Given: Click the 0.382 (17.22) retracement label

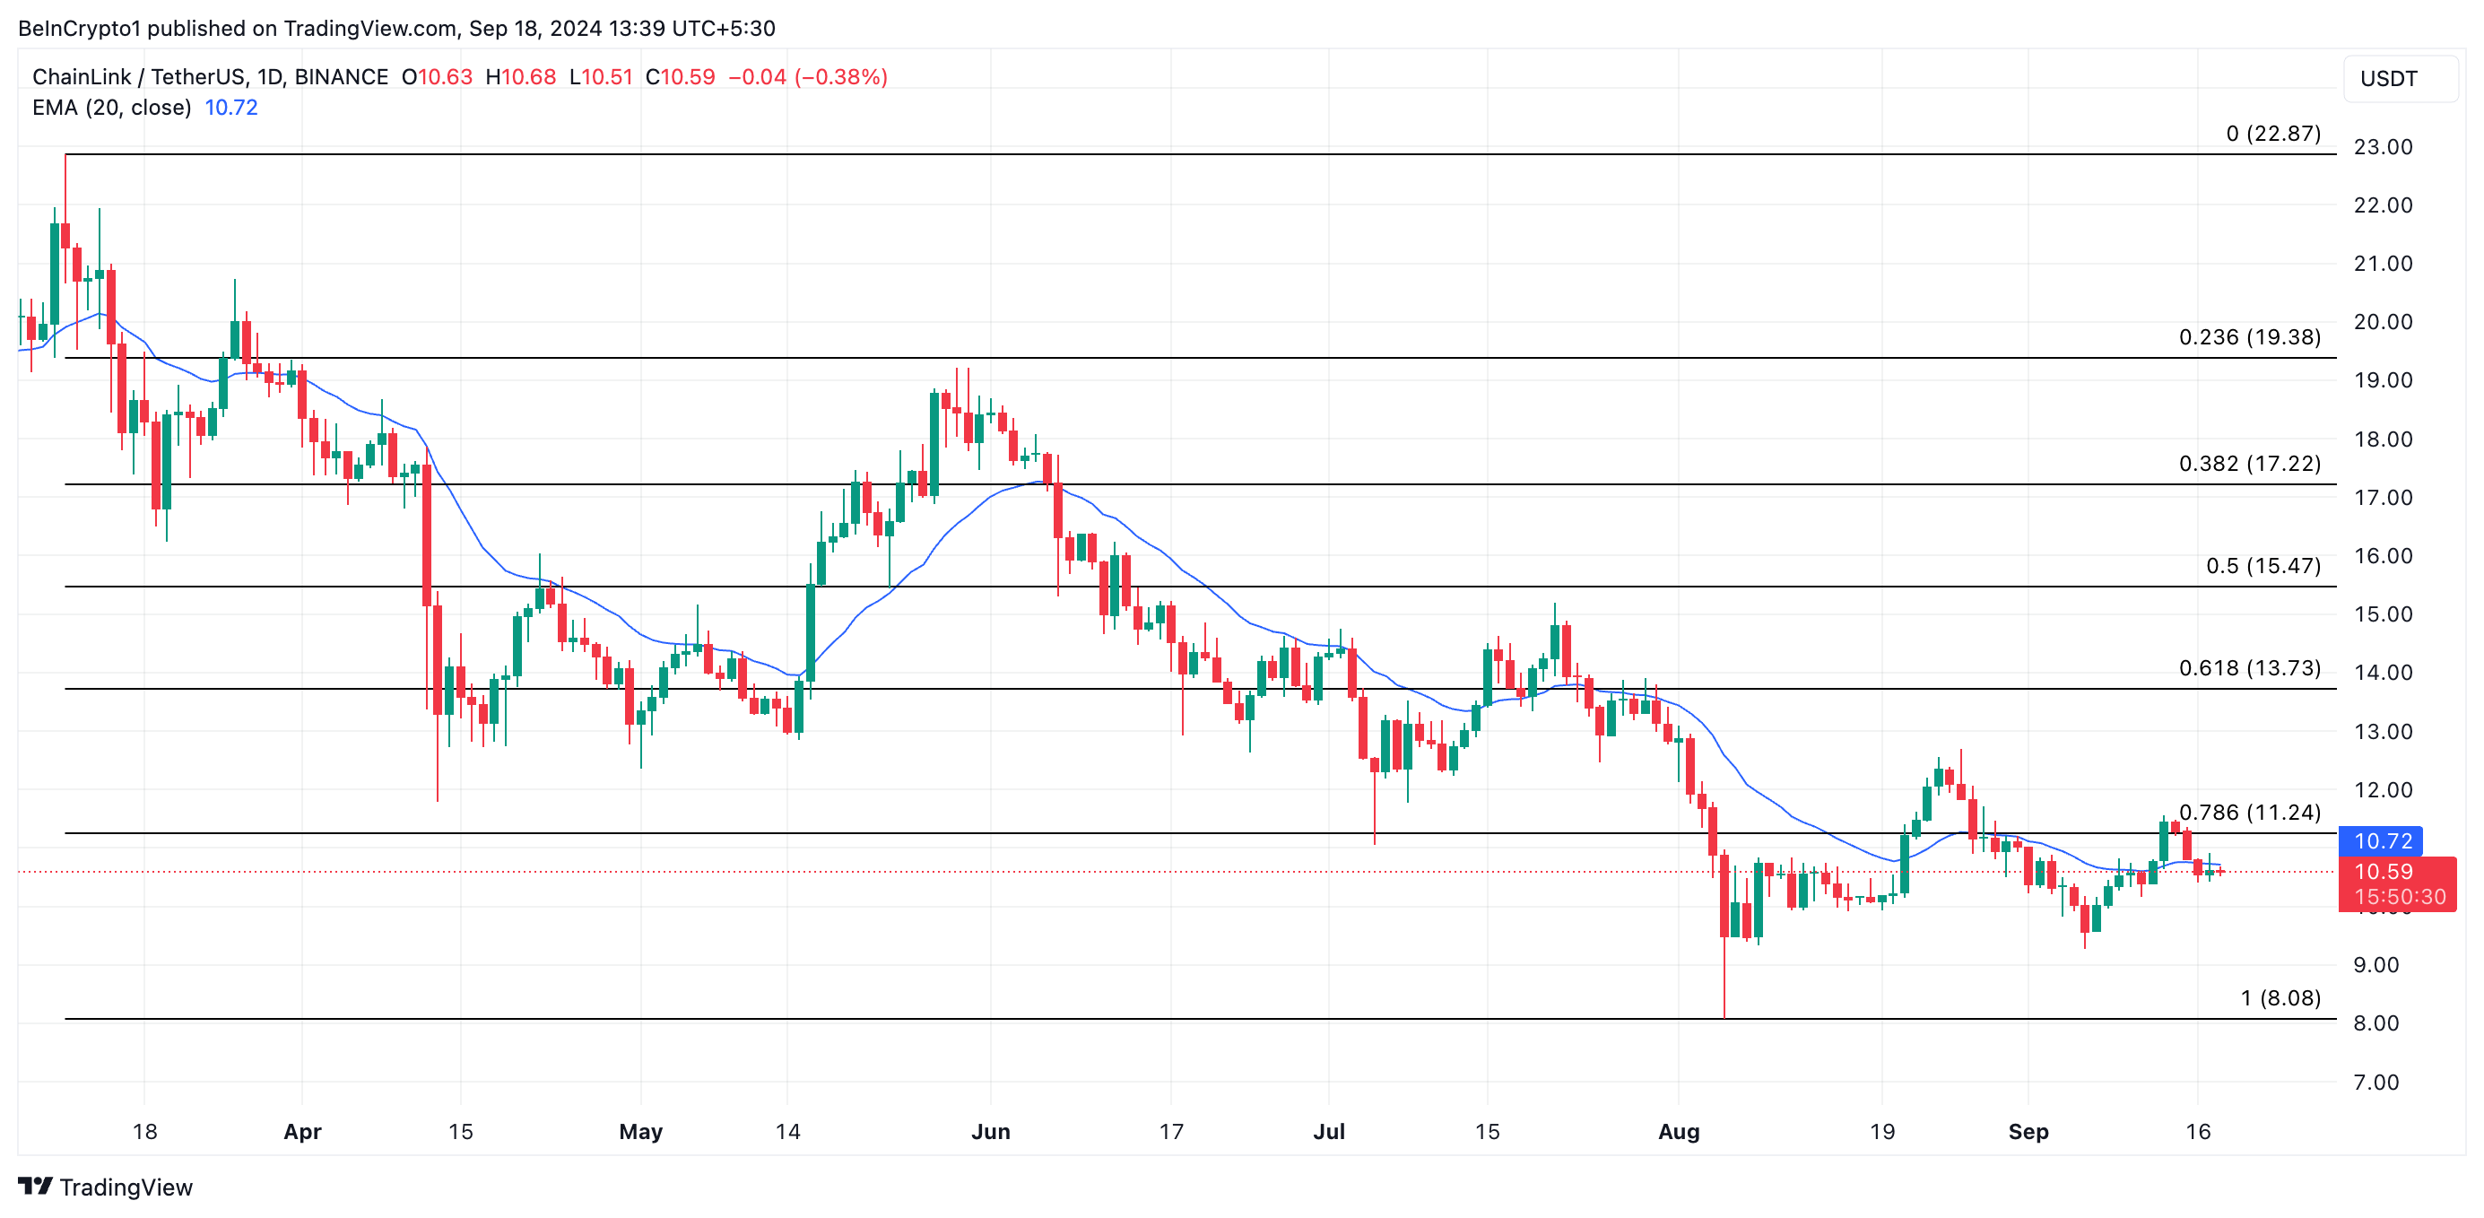Looking at the screenshot, I should point(2249,463).
